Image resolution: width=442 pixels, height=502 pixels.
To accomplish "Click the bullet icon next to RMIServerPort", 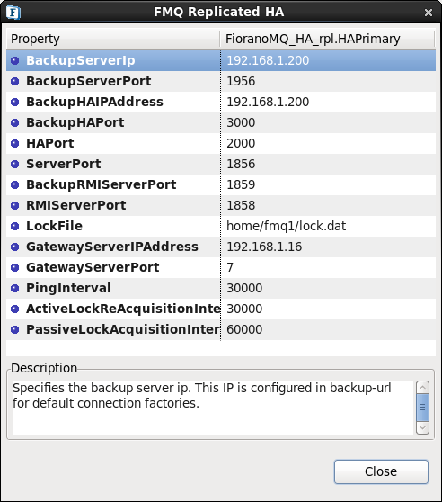I will coord(15,205).
